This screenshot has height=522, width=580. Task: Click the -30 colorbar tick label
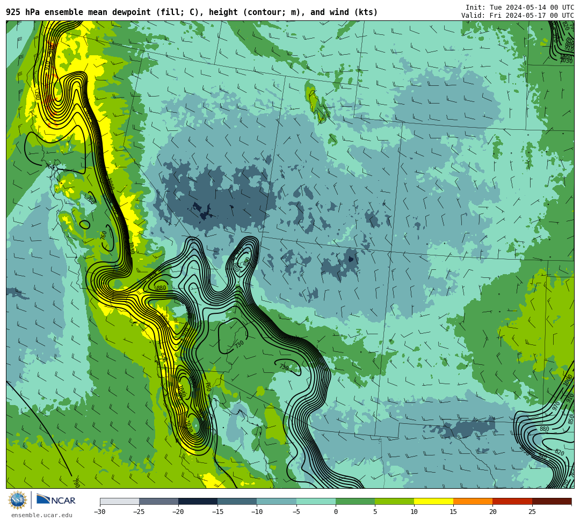100,512
